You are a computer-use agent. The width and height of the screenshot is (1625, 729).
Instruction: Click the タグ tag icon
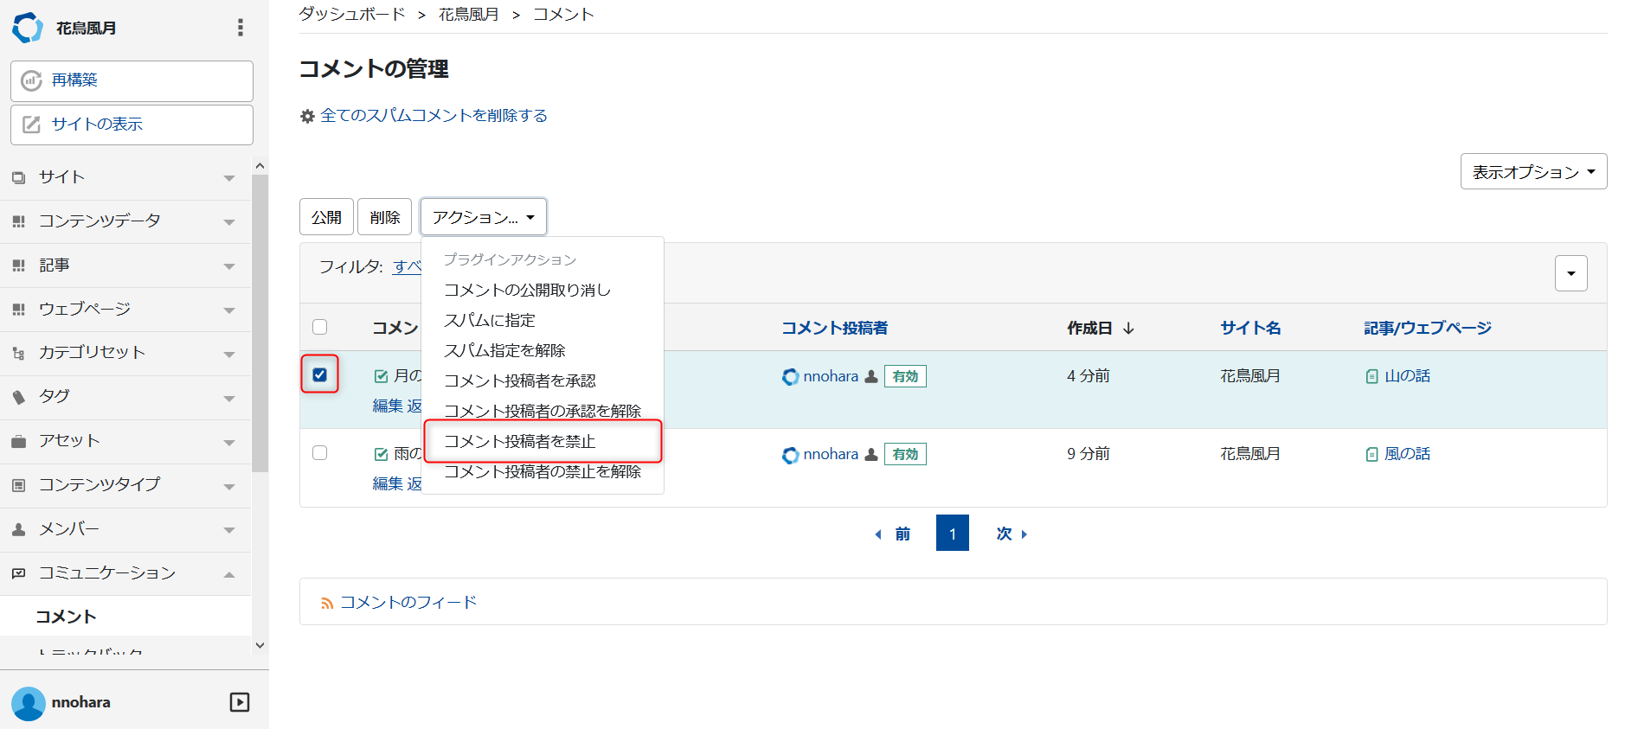19,398
